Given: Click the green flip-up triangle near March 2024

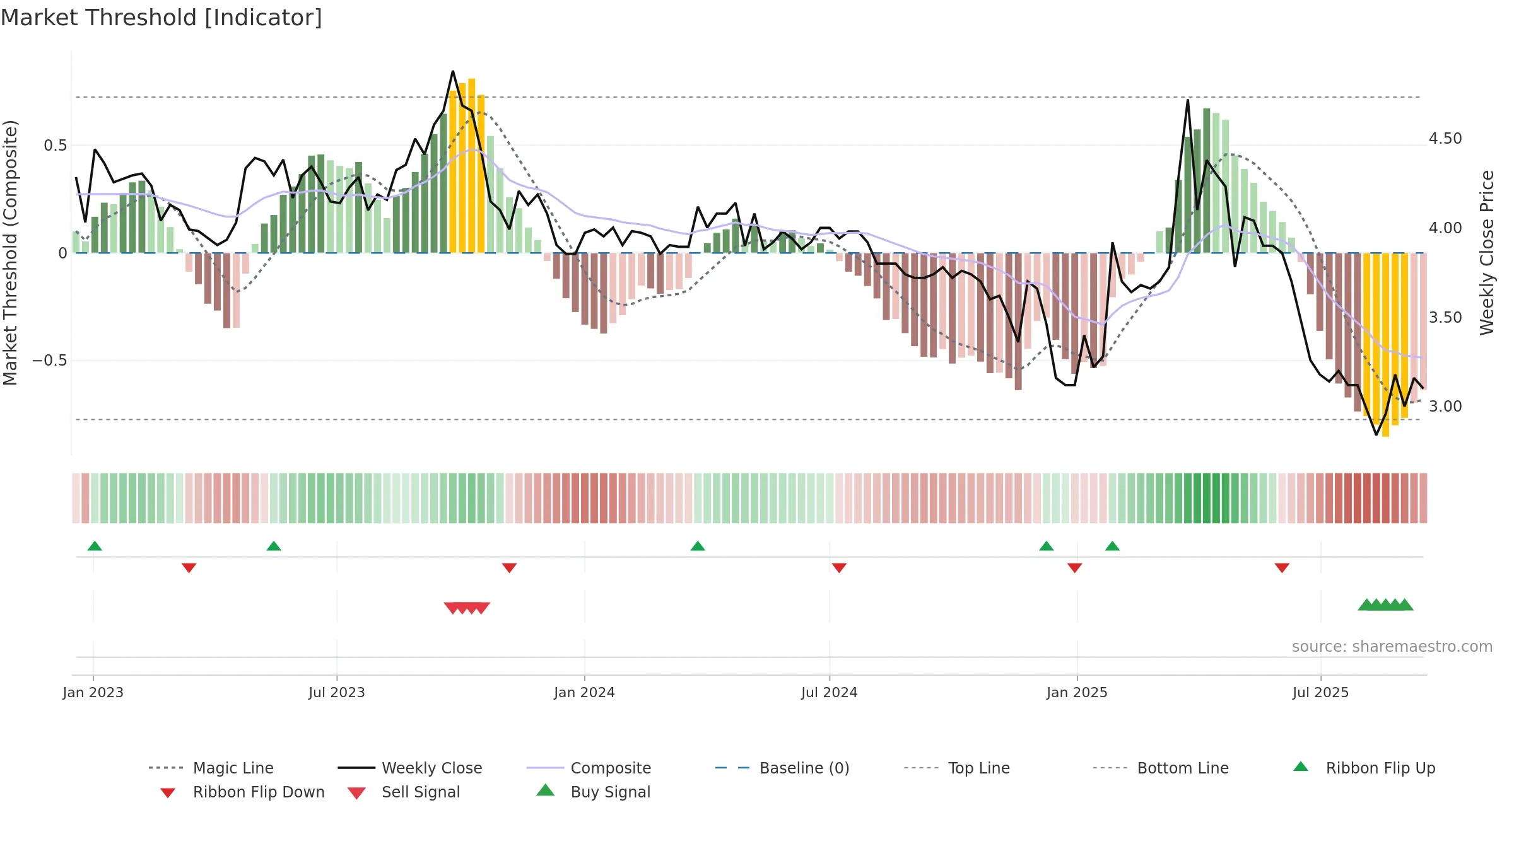Looking at the screenshot, I should point(698,546).
